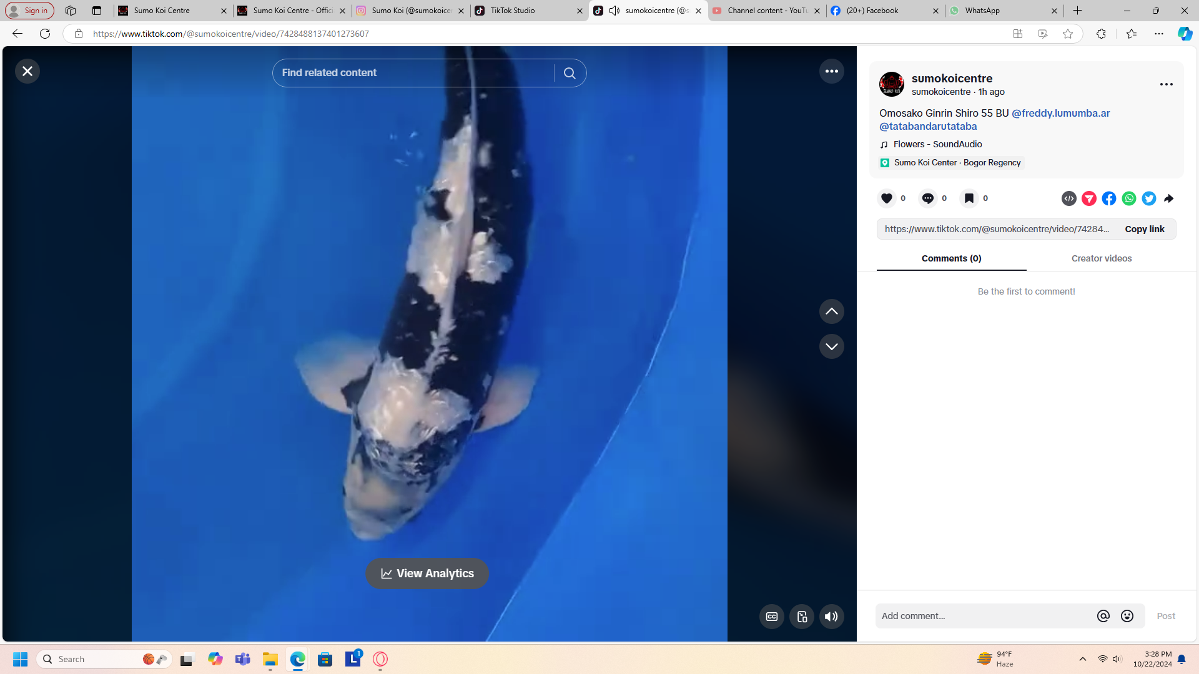Open the video's three-dot options menu

coord(831,71)
